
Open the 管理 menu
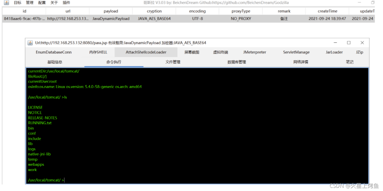point(29,3)
